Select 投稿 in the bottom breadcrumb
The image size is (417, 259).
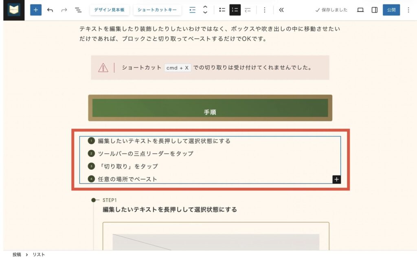pos(17,255)
